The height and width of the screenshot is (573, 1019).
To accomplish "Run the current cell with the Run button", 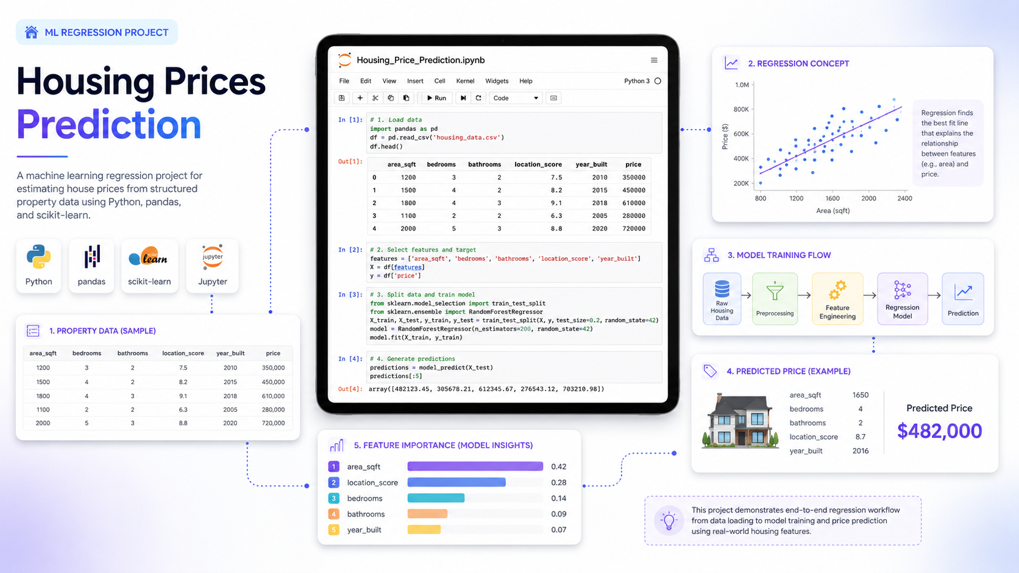I will point(436,98).
